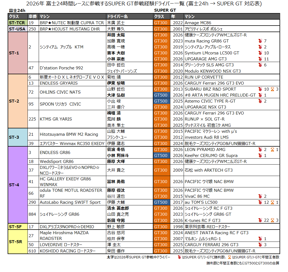Select the medal icon in Syntium LMcorsa LC500 GT row

(x=260, y=53)
